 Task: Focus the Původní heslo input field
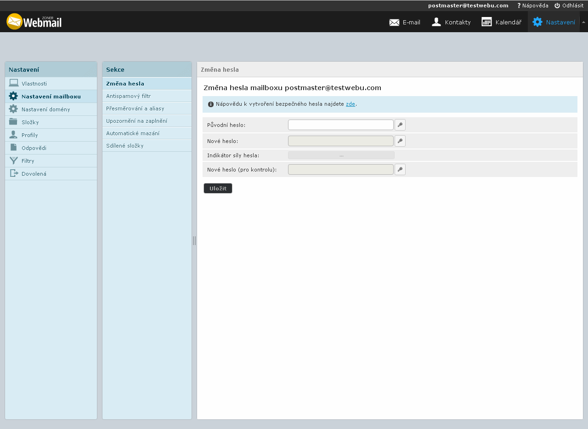[340, 125]
